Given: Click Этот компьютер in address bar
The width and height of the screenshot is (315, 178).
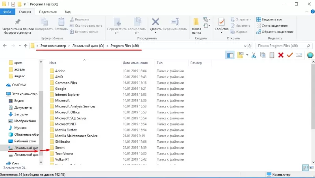Looking at the screenshot, I should (53, 46).
